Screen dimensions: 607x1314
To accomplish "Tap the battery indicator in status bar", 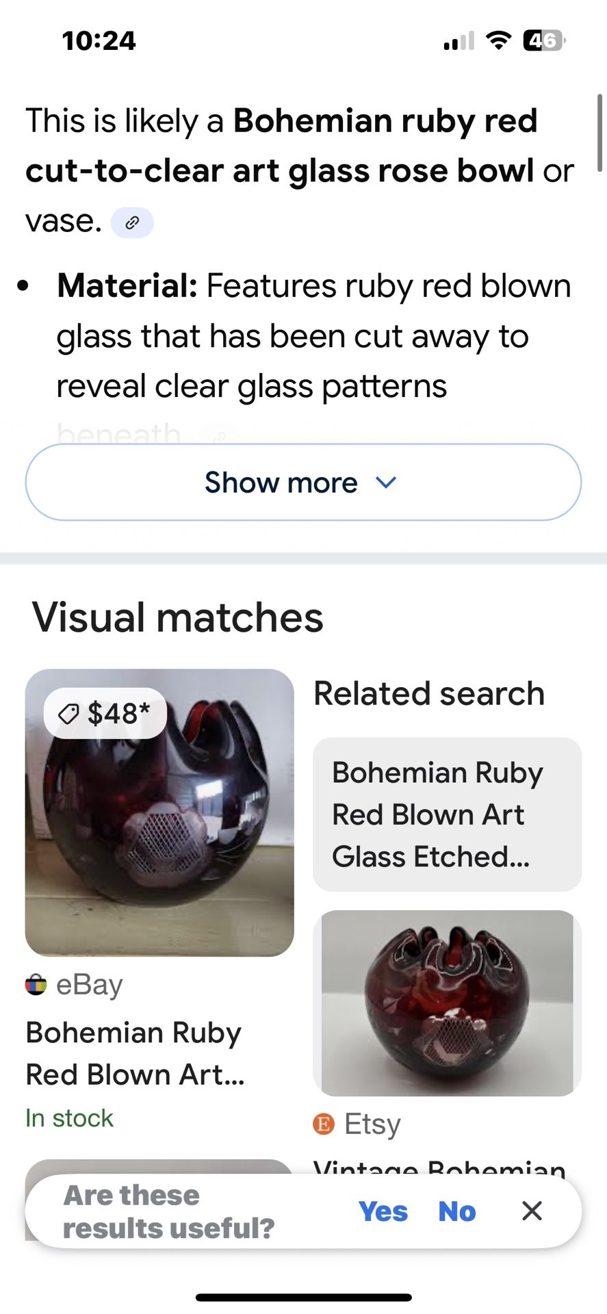I will point(543,40).
